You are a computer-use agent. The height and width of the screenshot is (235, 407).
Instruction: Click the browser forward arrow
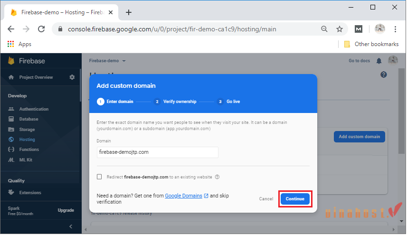[x=26, y=29]
